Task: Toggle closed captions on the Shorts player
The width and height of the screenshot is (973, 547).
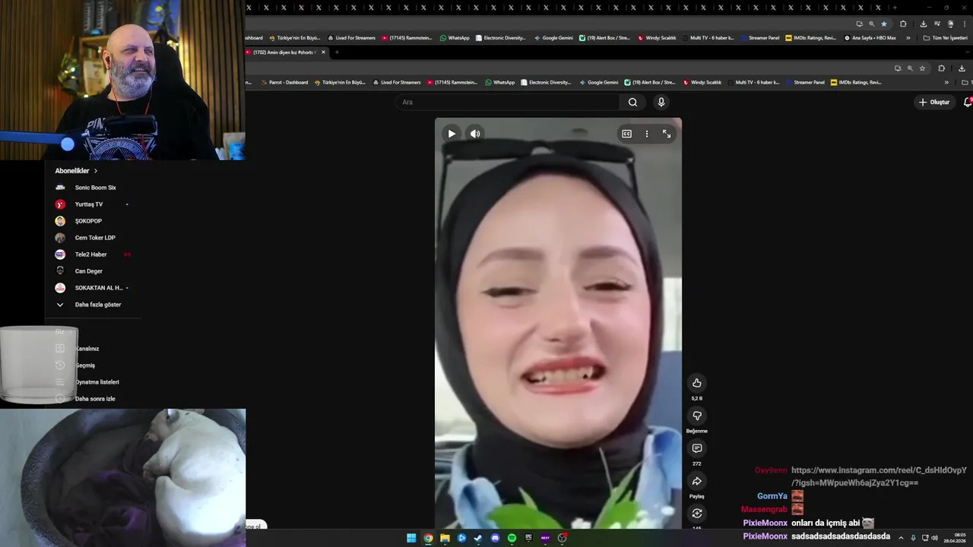Action: (x=626, y=134)
